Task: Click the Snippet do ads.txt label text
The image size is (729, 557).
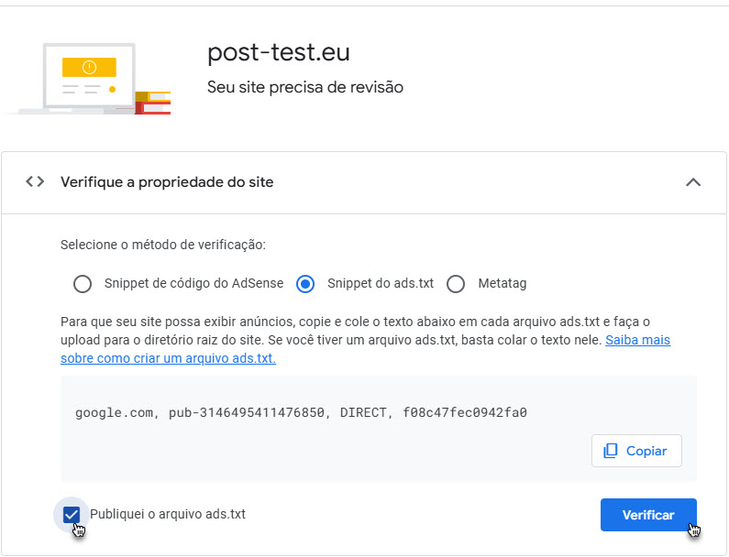Action: point(381,283)
